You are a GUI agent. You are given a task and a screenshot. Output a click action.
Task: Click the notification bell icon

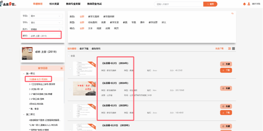point(244,4)
